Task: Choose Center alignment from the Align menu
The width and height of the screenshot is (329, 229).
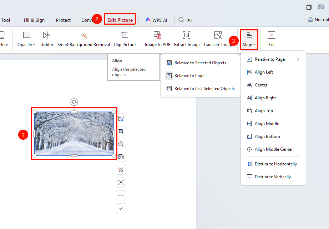Action: pos(273,85)
